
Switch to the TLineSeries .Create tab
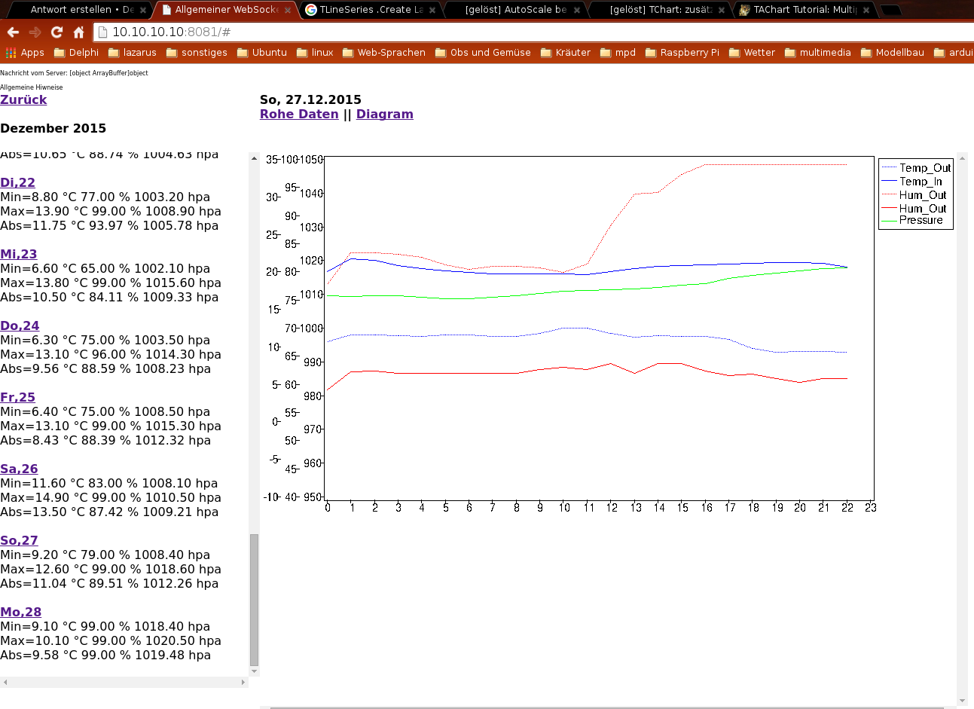[370, 10]
